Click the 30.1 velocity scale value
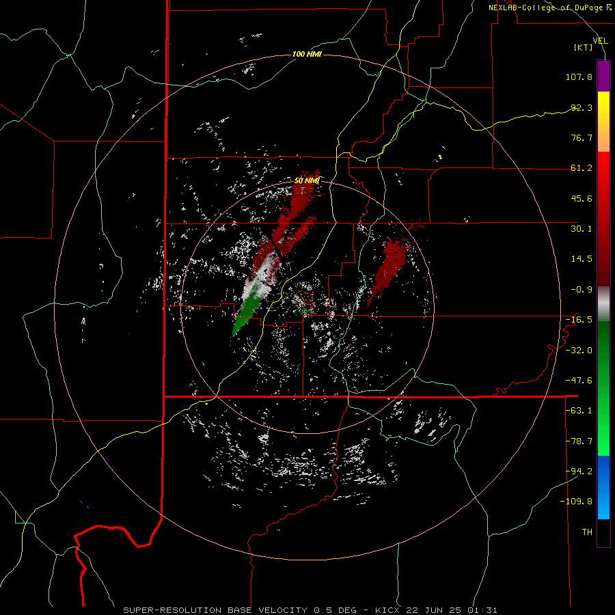The height and width of the screenshot is (615, 615). coord(582,229)
